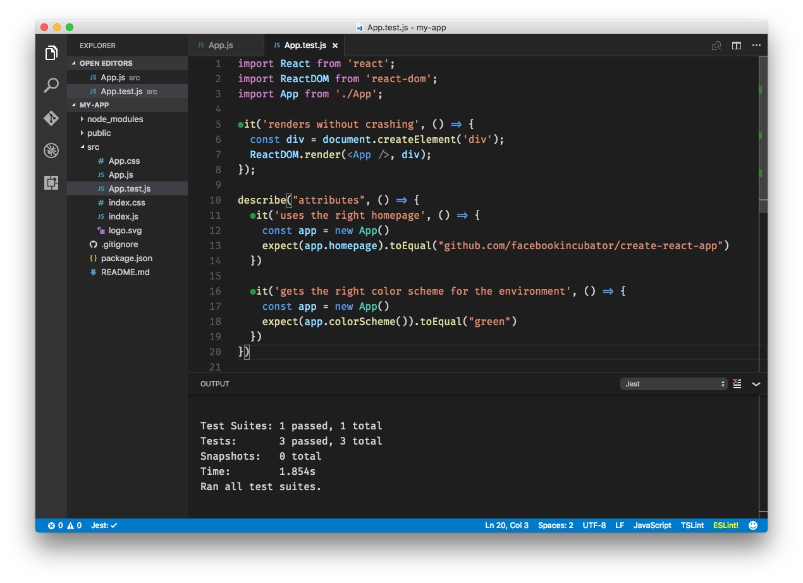Expand the node_modules folder
The width and height of the screenshot is (803, 583).
[114, 119]
